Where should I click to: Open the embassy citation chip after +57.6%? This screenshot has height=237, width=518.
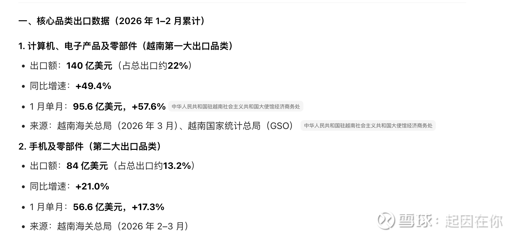(x=236, y=107)
